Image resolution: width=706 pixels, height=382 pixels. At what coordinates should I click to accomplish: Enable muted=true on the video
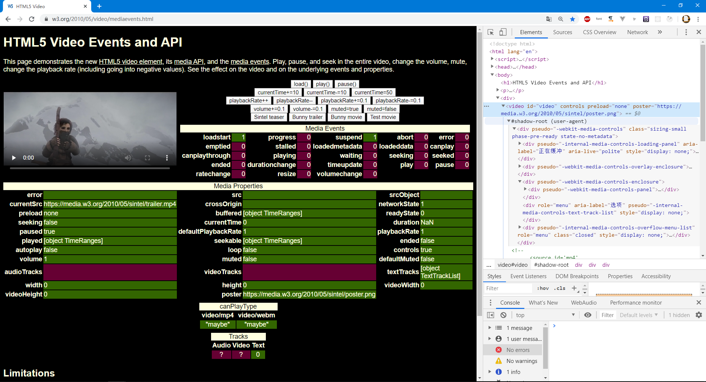[x=345, y=109]
